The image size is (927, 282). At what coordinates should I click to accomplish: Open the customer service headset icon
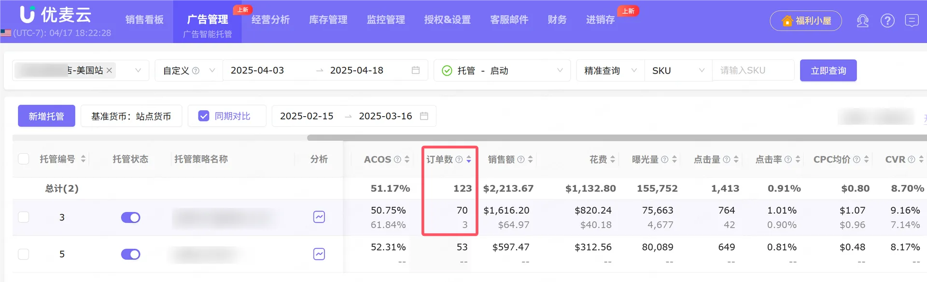(862, 21)
